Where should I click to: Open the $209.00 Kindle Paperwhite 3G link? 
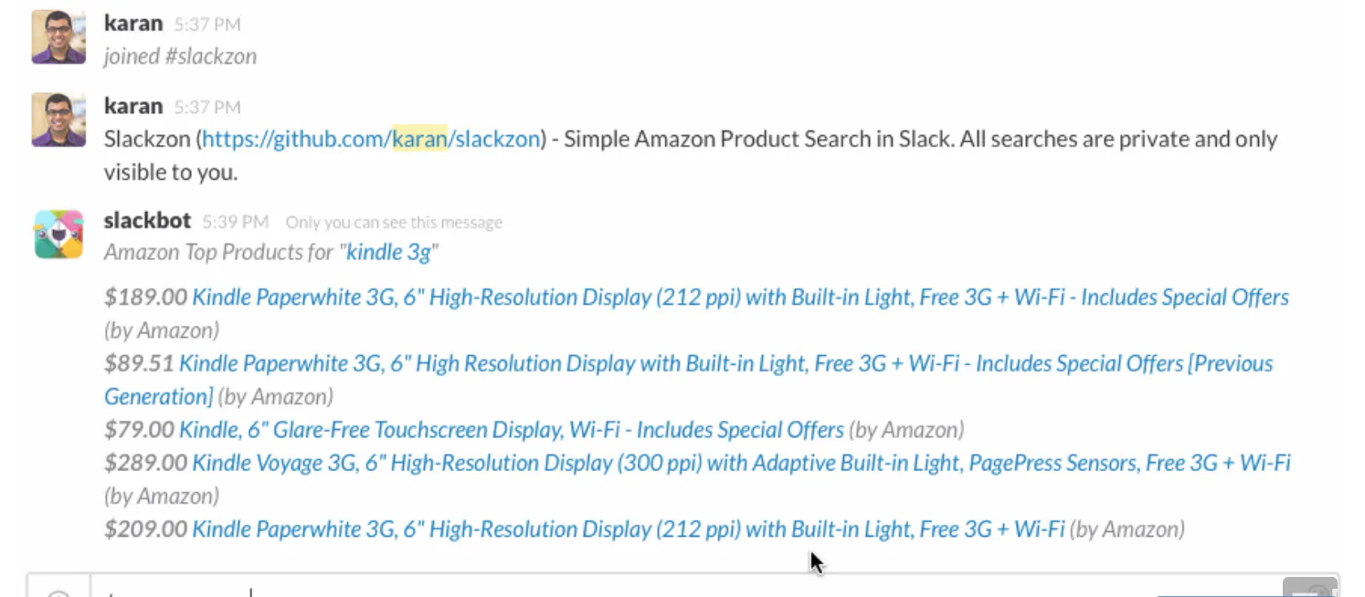click(629, 529)
